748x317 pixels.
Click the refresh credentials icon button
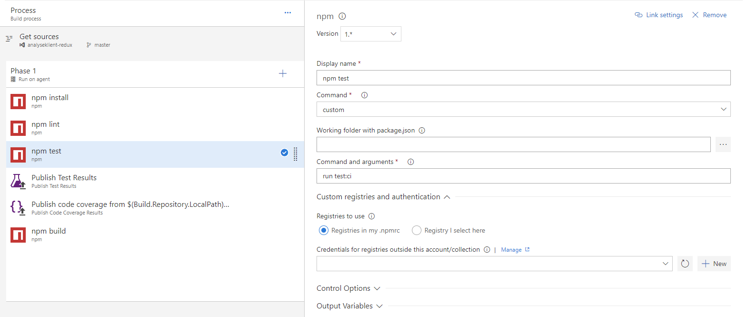coord(685,264)
